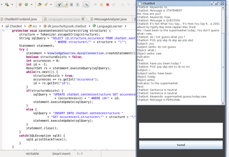
Task: Toggle Block Selection Mode icon
Action: [x=72, y=5]
